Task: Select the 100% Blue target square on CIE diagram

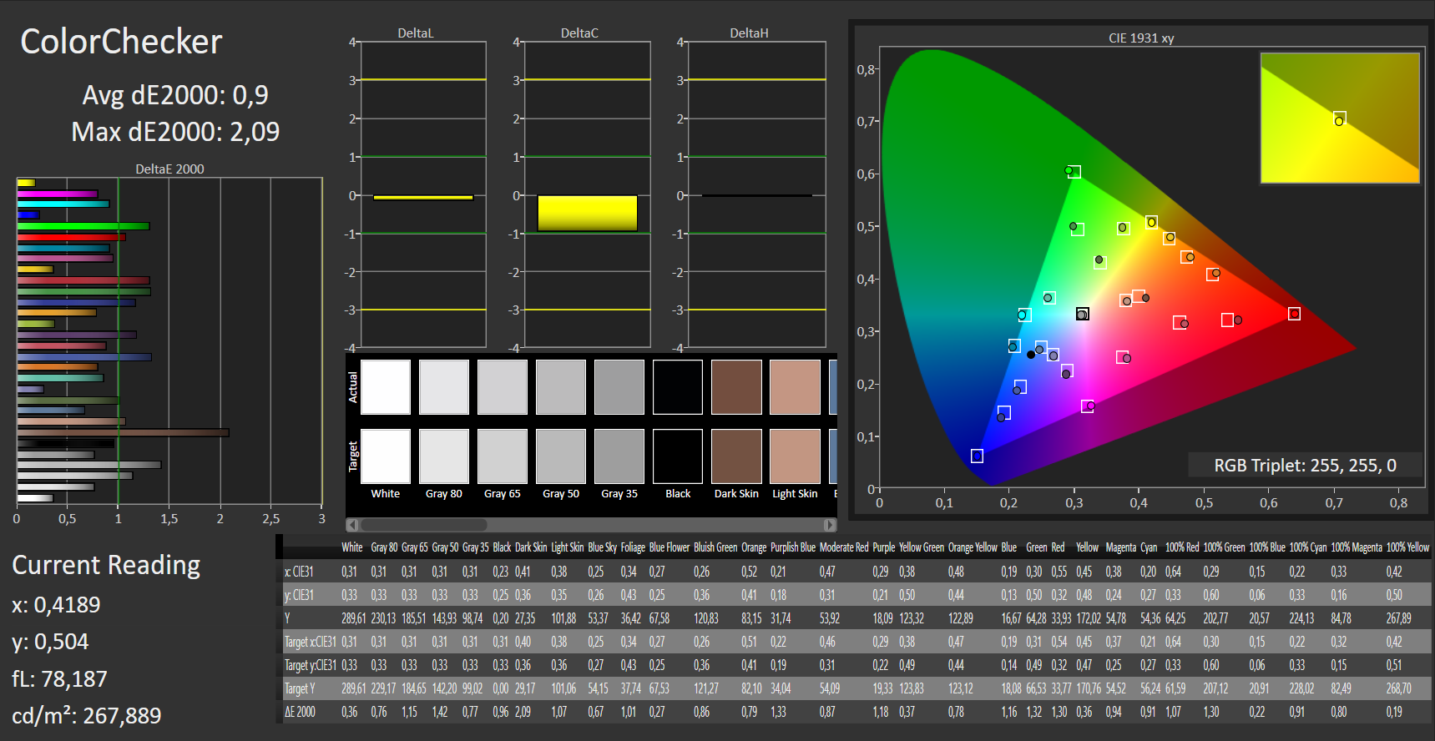Action: 977,456
